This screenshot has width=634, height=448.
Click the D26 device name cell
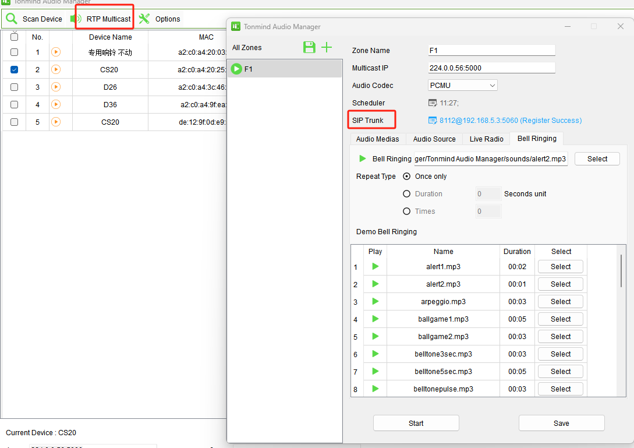point(110,87)
